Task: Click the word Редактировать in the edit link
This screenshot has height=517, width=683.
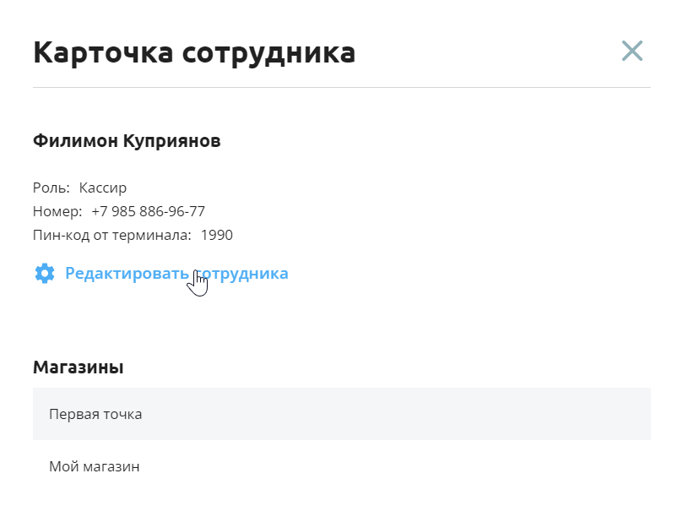Action: pyautogui.click(x=127, y=274)
